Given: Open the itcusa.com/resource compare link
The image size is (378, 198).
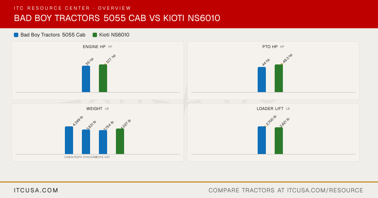Looking at the screenshot, I should [x=286, y=190].
